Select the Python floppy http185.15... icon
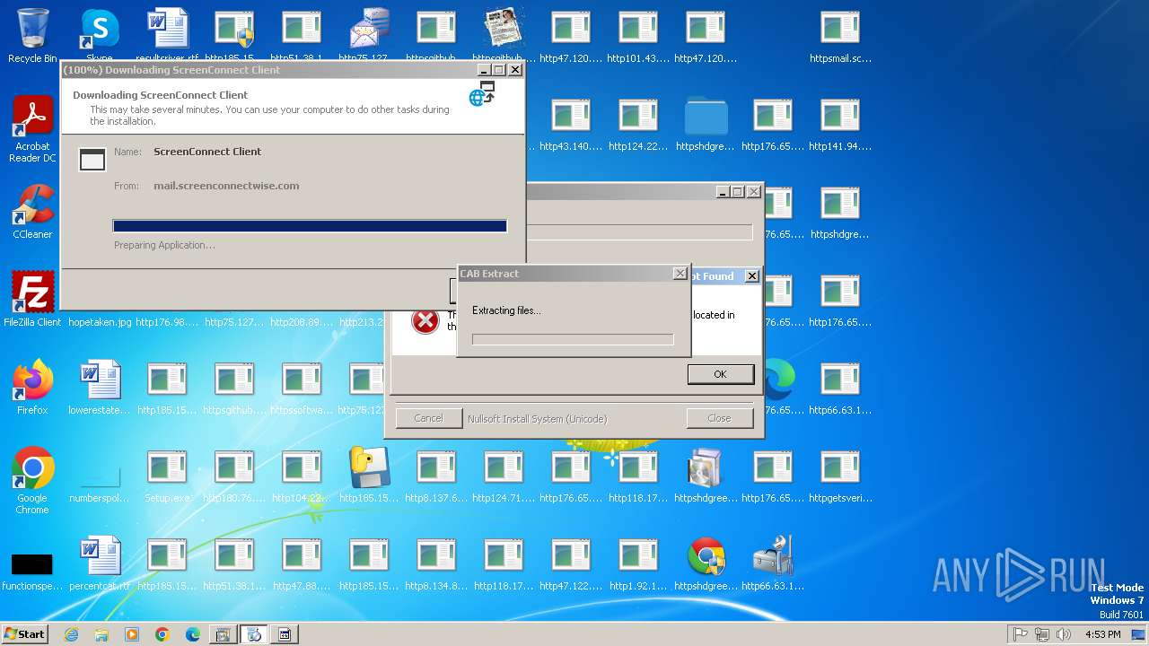The image size is (1149, 646). coord(369,476)
